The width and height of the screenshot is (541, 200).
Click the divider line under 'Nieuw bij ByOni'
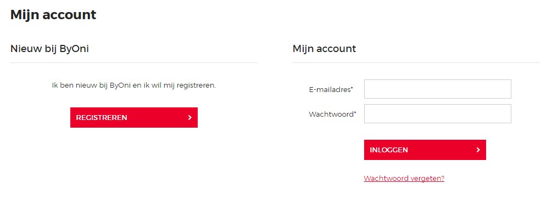pos(134,62)
